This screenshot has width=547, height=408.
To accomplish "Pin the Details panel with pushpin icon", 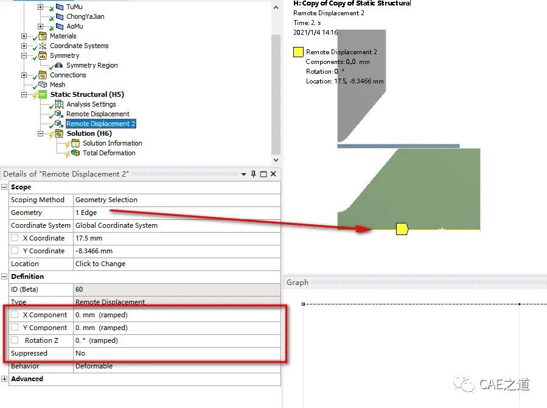I will [254, 174].
